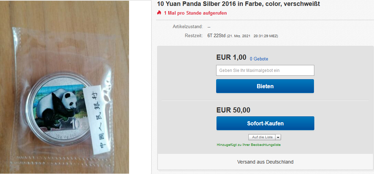Click the Restzeit 6T 22Std value
Screen dimensions: 374x174
(216, 36)
